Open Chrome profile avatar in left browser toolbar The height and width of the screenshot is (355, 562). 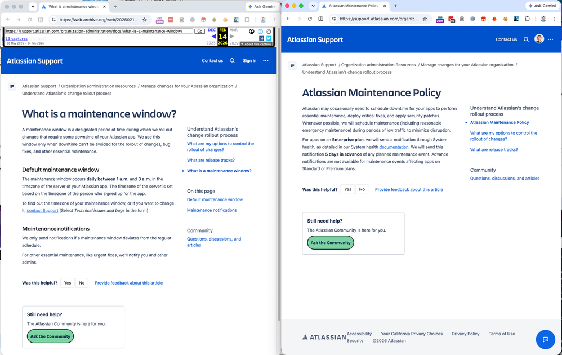pos(263,20)
